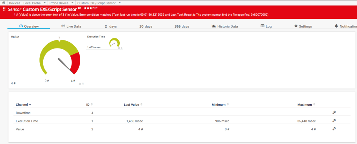357x144 pixels.
Task: Open settings gear for Value channel row
Action: click(x=334, y=129)
